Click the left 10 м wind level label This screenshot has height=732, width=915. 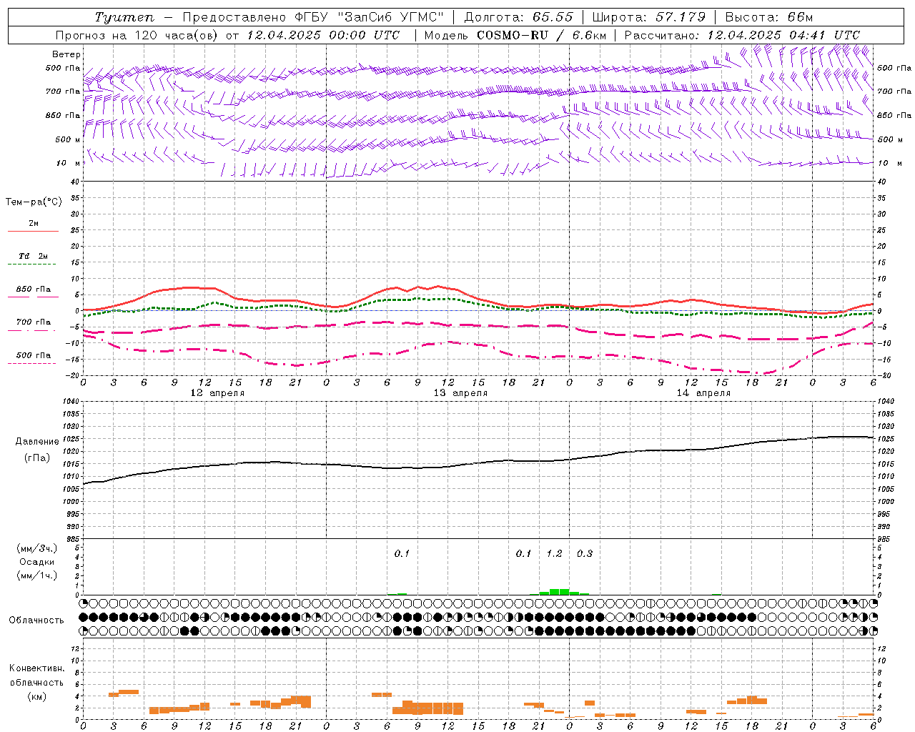(x=68, y=163)
